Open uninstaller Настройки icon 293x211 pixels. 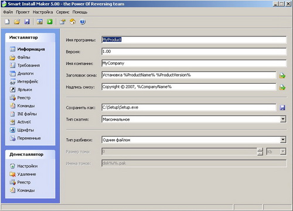[12, 166]
